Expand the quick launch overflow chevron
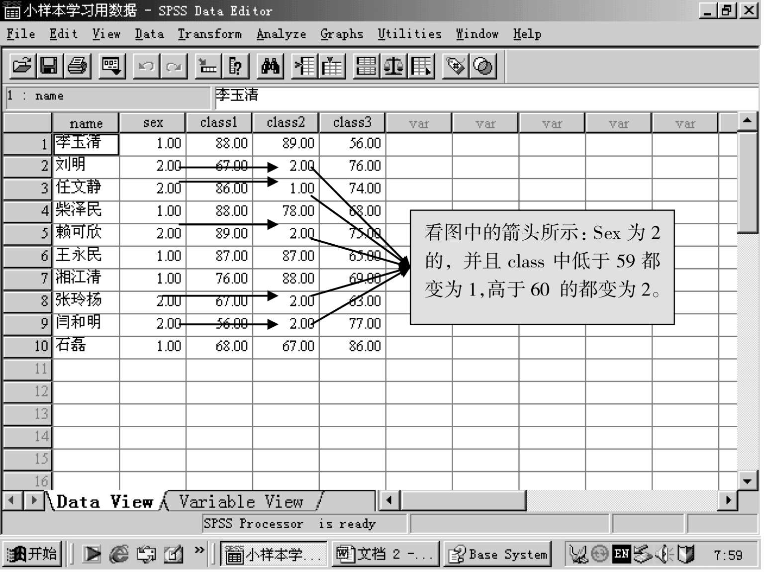Screen dimensions: 764x572 point(199,550)
